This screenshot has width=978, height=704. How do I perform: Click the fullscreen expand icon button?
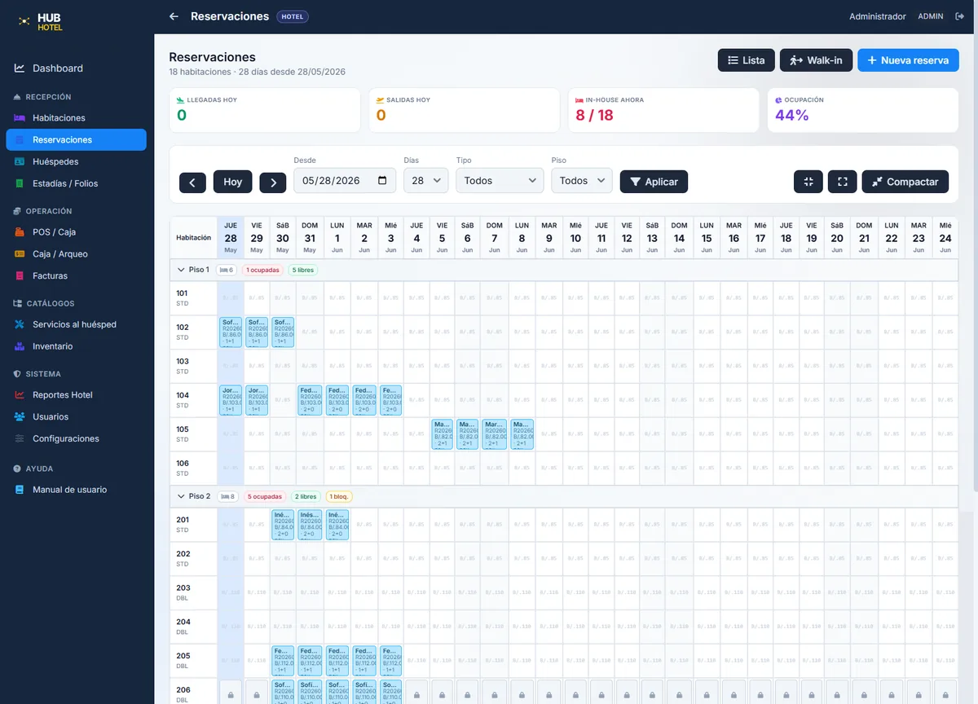click(x=842, y=182)
